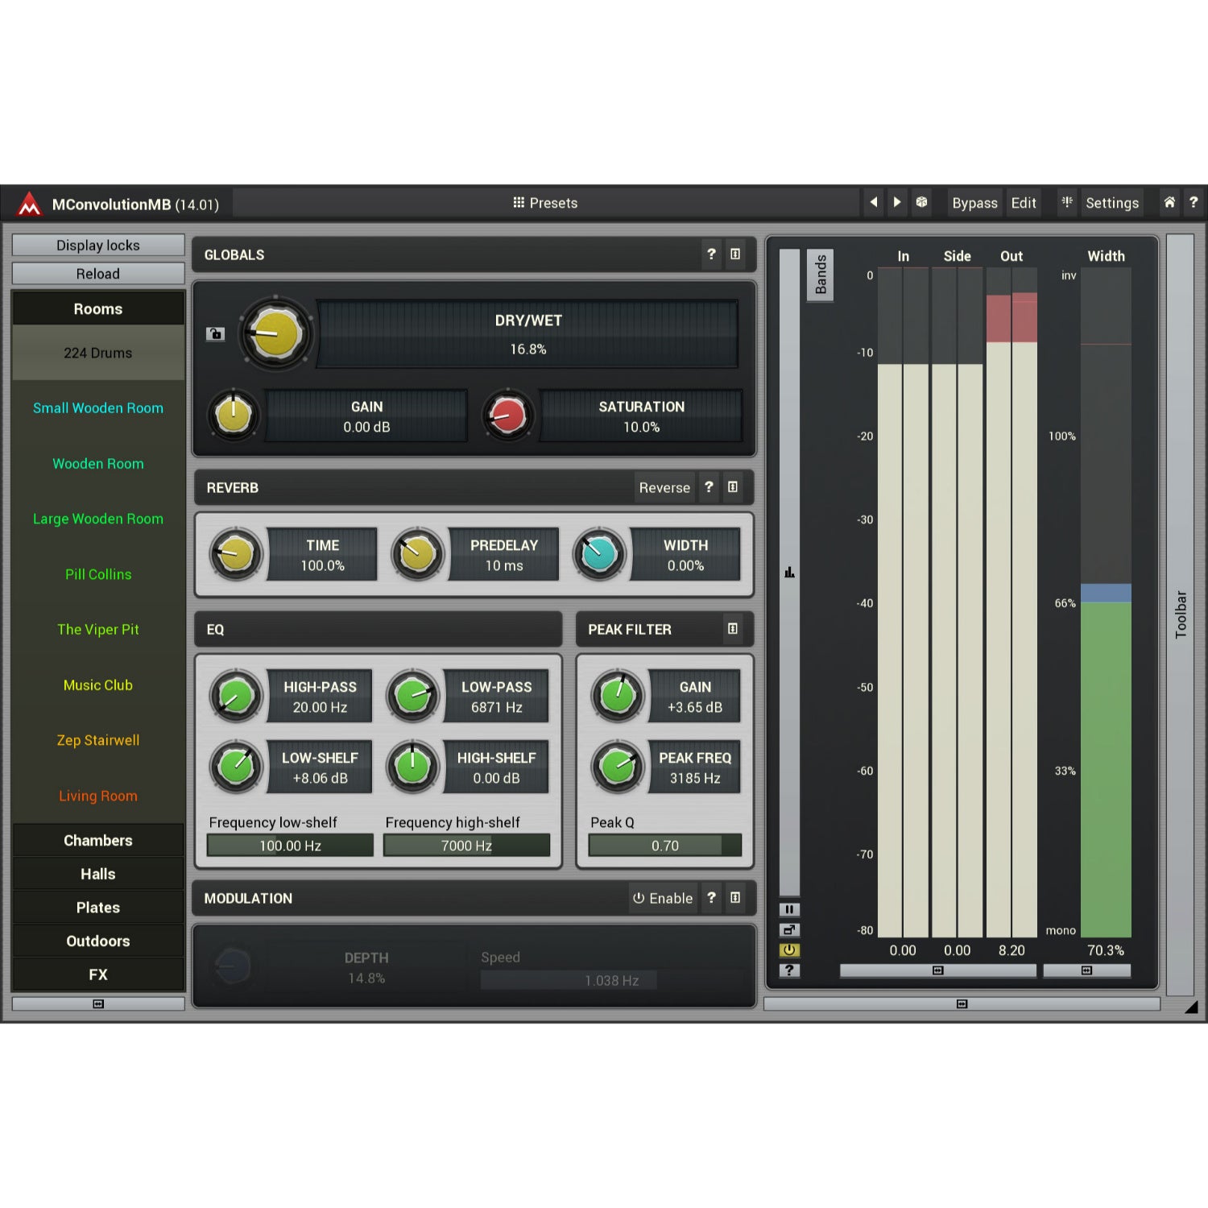Viewport: 1208px width, 1208px height.
Task: Pause the meters with pause icon
Action: [789, 909]
